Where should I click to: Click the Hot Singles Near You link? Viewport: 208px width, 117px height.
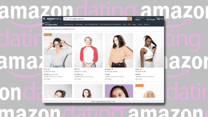pyautogui.click(x=68, y=29)
